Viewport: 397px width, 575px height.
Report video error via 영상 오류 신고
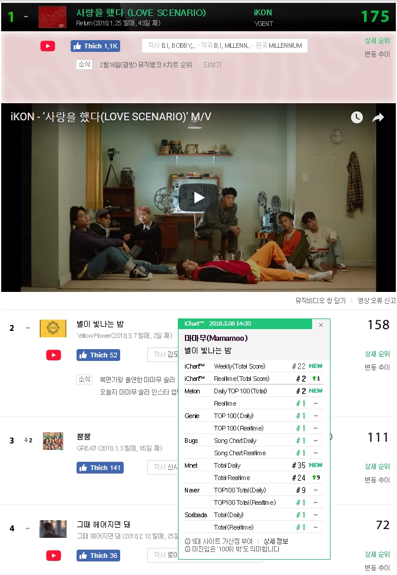point(376,301)
